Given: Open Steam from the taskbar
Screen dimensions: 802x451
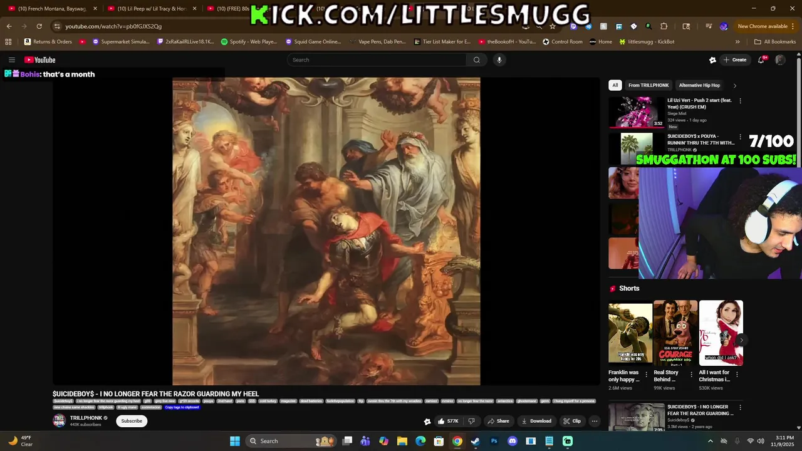Looking at the screenshot, I should click(476, 441).
